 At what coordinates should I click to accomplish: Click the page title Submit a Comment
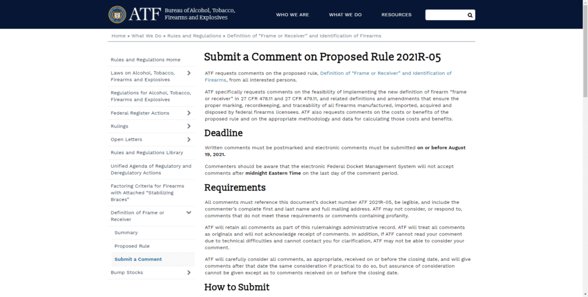pos(323,57)
